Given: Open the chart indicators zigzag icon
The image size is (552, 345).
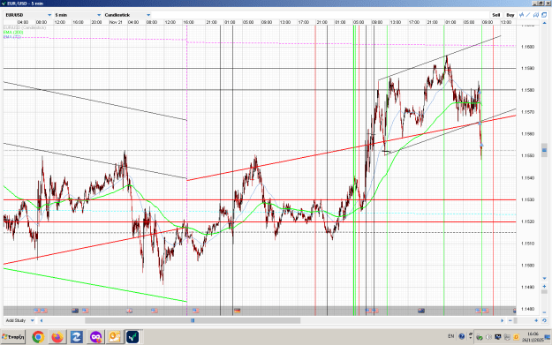Looking at the screenshot, I should pyautogui.click(x=521, y=15).
